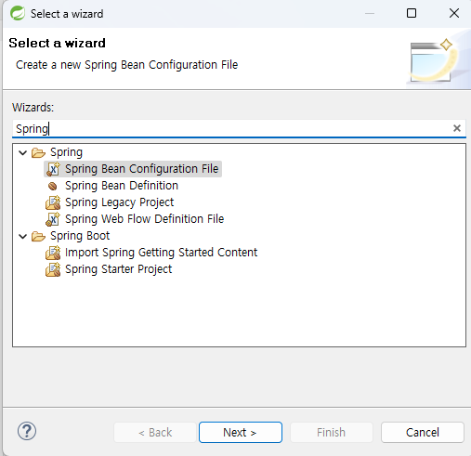Viewport: 471px width, 456px height.
Task: Click the Import Spring Getting Started Content icon
Action: tap(53, 253)
